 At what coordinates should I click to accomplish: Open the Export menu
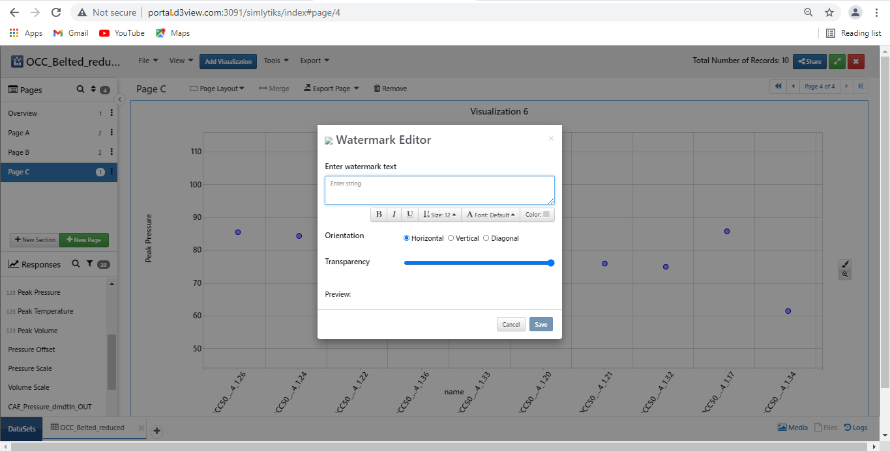tap(314, 61)
